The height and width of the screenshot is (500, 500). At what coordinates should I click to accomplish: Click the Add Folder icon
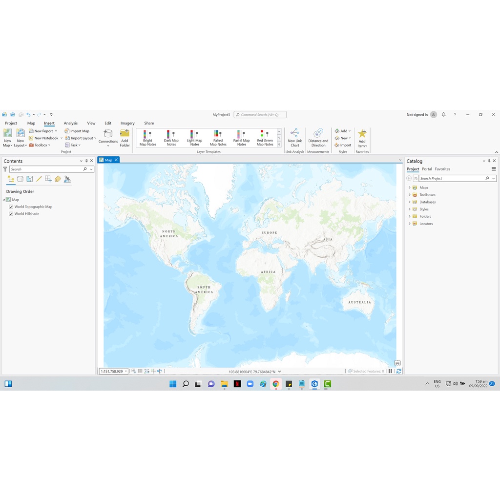click(125, 137)
